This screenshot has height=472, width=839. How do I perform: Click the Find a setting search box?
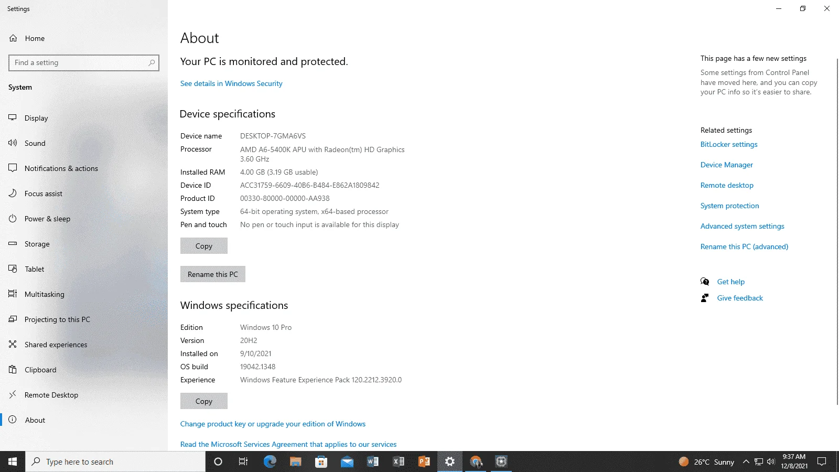click(x=84, y=63)
